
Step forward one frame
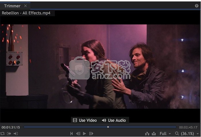tap(91, 134)
